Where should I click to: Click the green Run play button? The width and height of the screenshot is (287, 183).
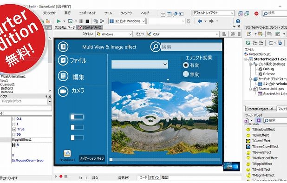[59, 21]
